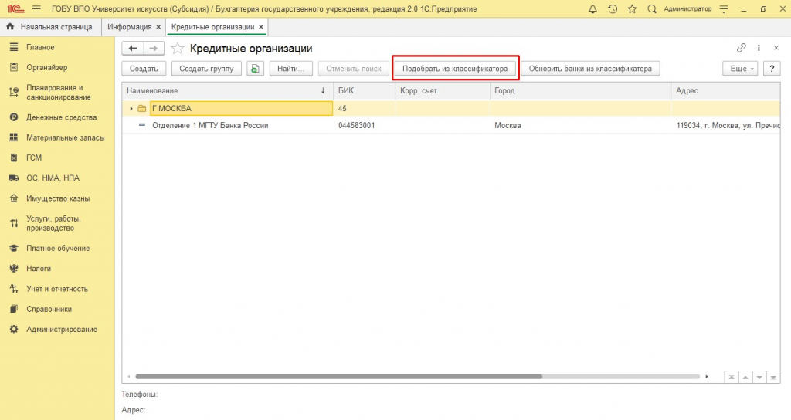Go back with left arrow button
Viewport: 791px width, 420px height.
pyautogui.click(x=133, y=49)
